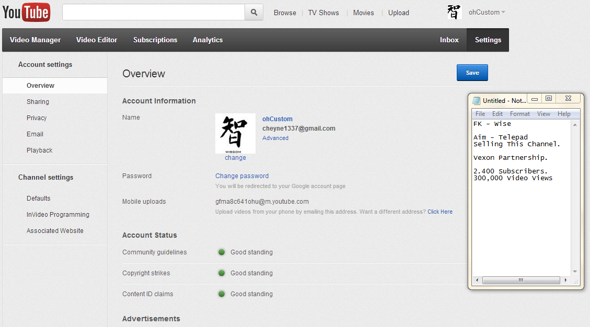
Task: Open Associated Website settings
Action: [x=55, y=231]
